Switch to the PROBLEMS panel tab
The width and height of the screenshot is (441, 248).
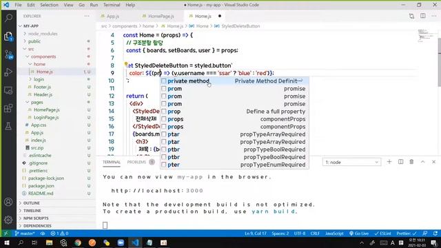coord(136,162)
